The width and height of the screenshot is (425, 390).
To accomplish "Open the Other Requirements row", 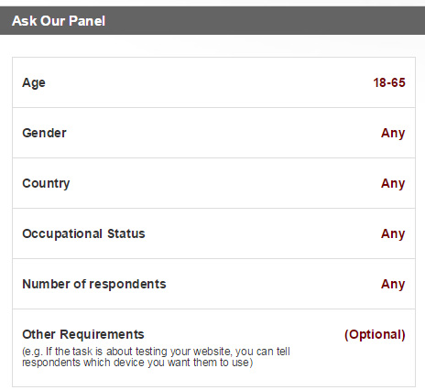I will coord(213,348).
